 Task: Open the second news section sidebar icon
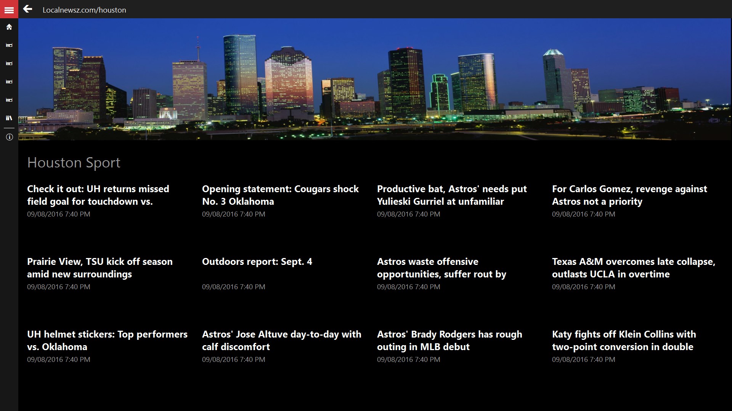pos(9,64)
